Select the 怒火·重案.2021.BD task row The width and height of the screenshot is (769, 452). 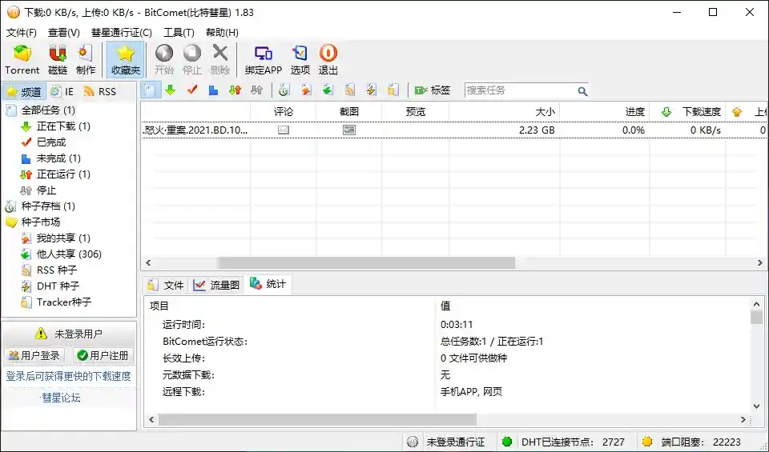455,130
